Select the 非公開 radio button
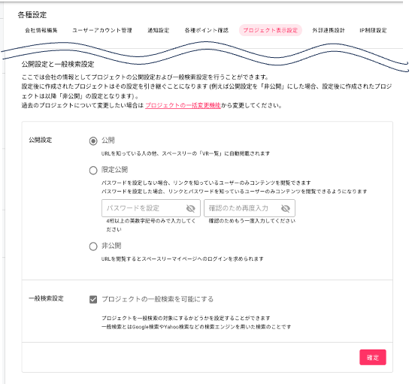This screenshot has width=412, height=384. [x=93, y=246]
